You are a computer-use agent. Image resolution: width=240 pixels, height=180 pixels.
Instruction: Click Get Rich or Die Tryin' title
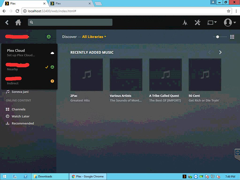coord(204,100)
